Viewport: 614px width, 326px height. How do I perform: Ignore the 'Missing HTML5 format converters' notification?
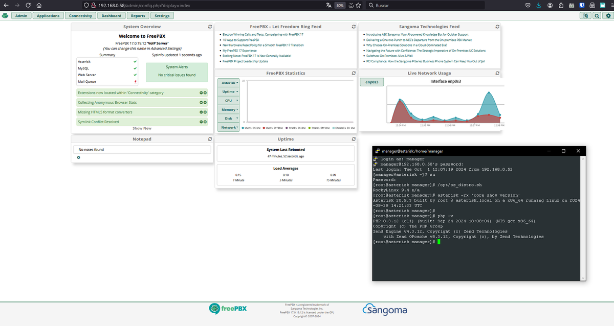201,112
